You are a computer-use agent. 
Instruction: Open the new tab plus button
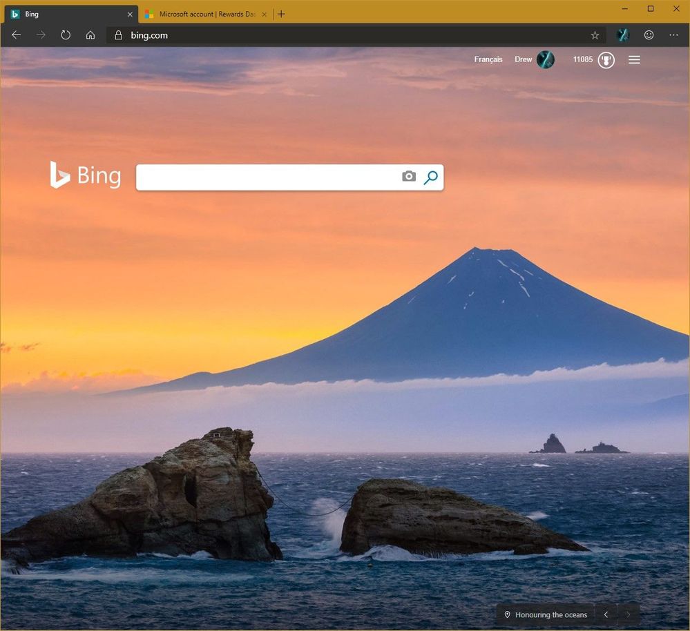[x=281, y=14]
